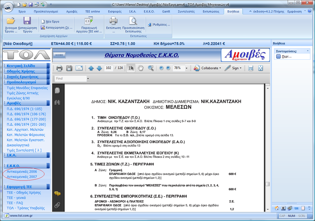
Task: Open the Collaborate dropdown menu
Action: coord(208,68)
